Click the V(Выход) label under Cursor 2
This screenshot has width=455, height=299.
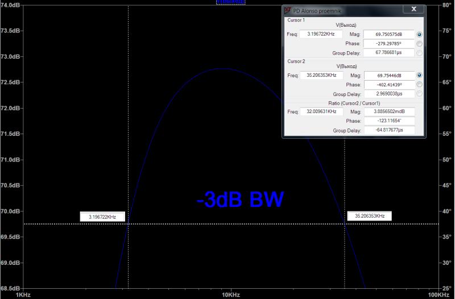pyautogui.click(x=346, y=66)
